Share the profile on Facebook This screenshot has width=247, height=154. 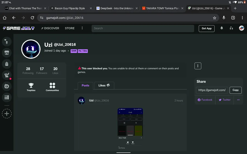(x=205, y=100)
